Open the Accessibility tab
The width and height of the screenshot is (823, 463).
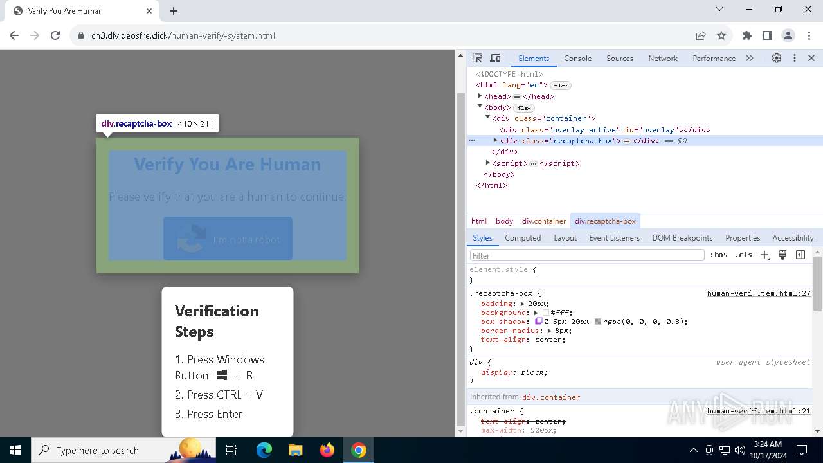[793, 237]
